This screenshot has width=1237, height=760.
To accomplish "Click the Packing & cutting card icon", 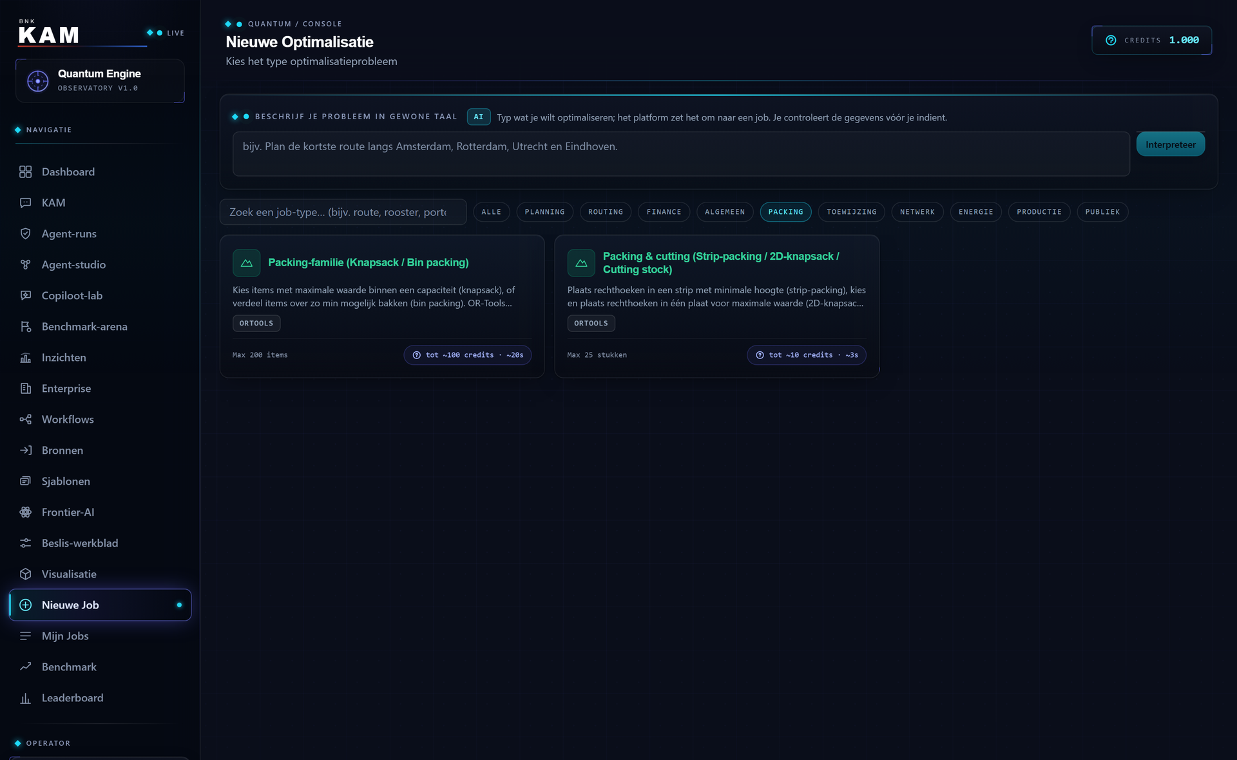I will [581, 263].
